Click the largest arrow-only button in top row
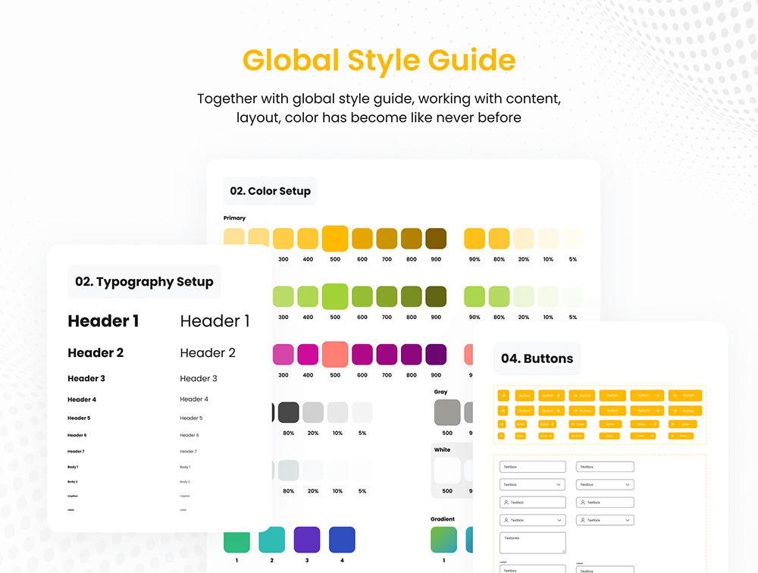Image resolution: width=758 pixels, height=573 pixels. pos(503,395)
